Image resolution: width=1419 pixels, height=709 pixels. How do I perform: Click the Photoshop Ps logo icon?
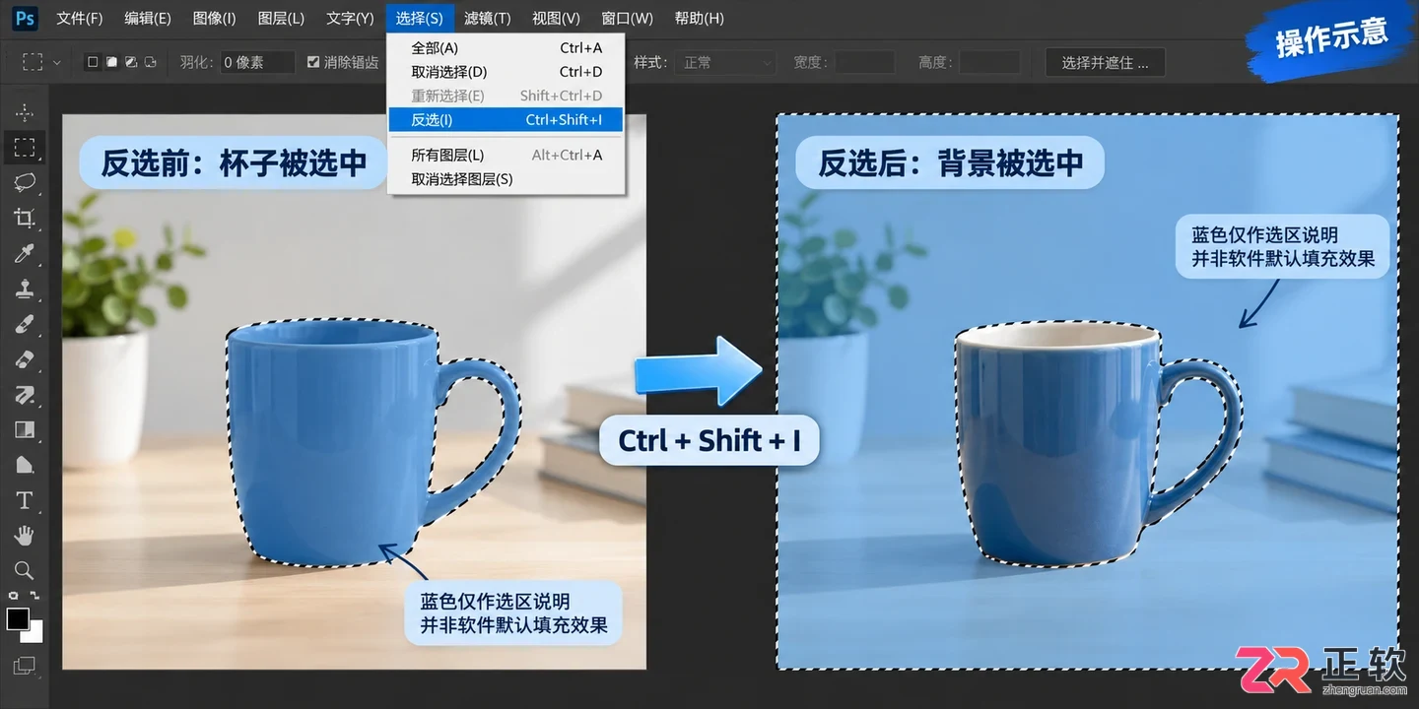(26, 18)
